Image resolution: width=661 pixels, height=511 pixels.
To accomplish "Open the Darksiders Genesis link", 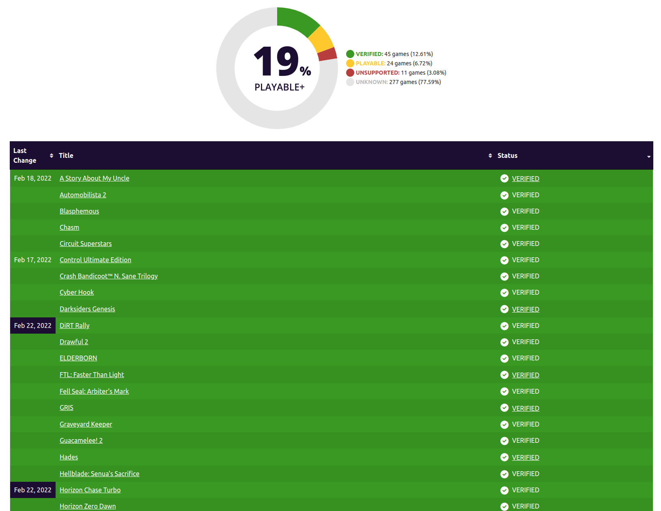I will coord(87,309).
